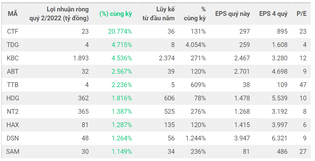Image resolution: width=315 pixels, height=161 pixels.
Task: Click the SAM ticker symbol
Action: 13,152
